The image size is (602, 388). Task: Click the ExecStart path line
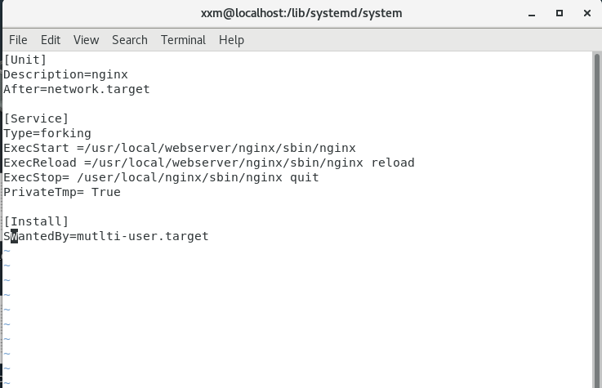pos(180,148)
